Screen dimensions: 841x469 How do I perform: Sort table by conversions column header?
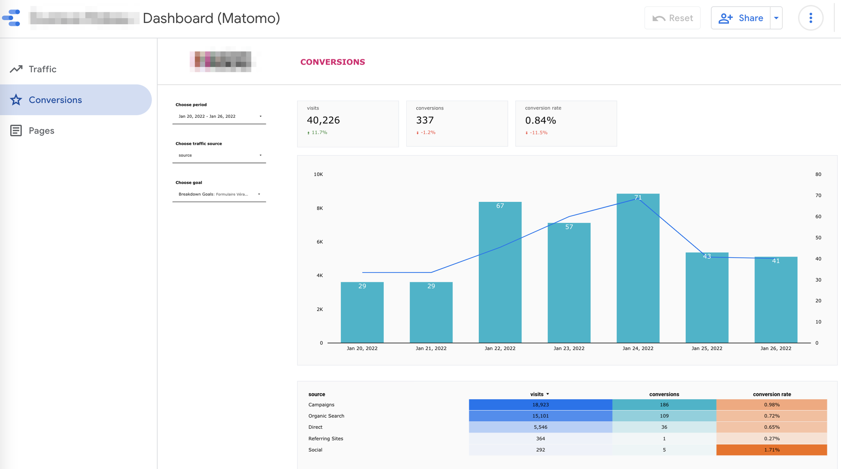[664, 394]
